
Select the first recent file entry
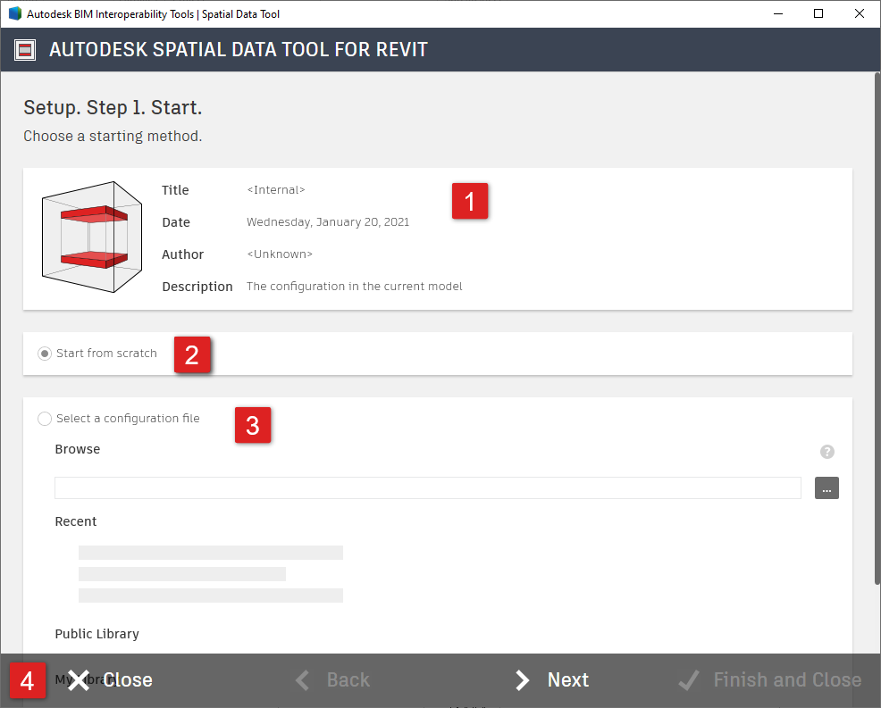pyautogui.click(x=210, y=551)
